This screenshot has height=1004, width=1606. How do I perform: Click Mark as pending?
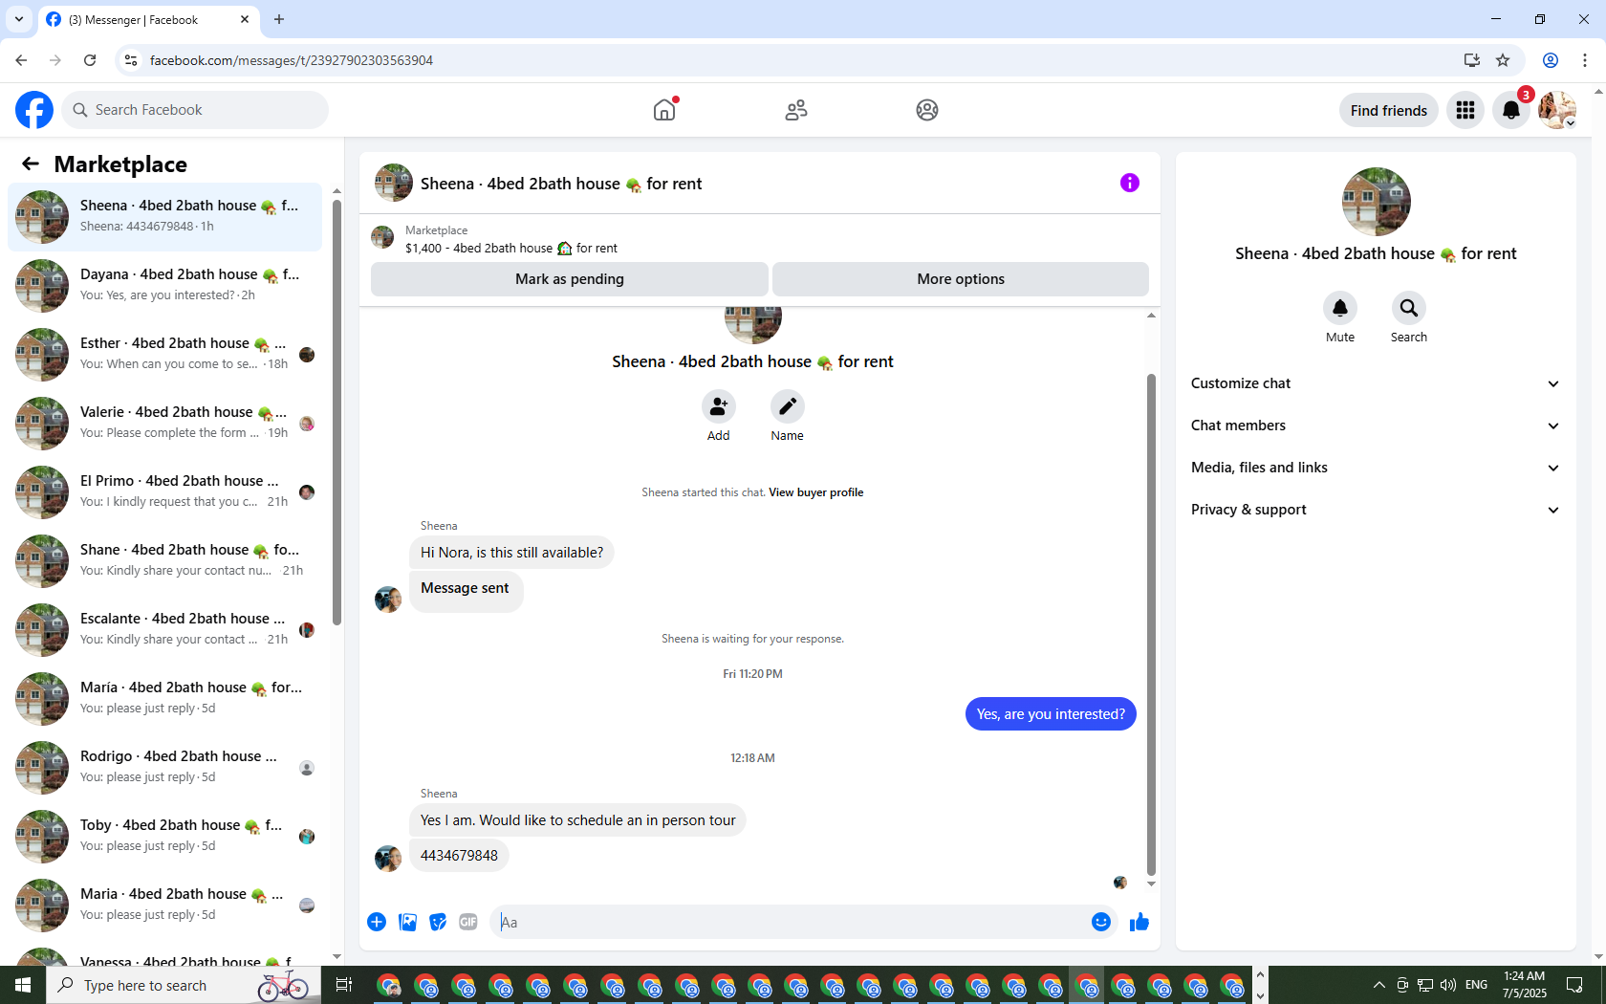(x=570, y=279)
